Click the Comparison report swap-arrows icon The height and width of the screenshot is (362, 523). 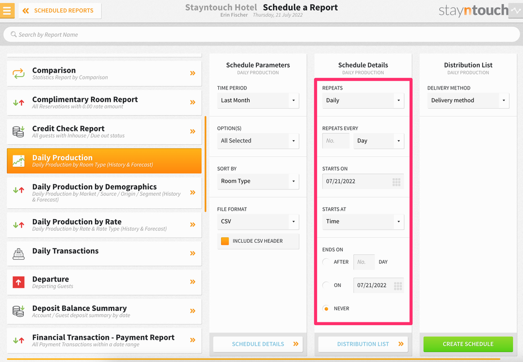[x=19, y=73]
